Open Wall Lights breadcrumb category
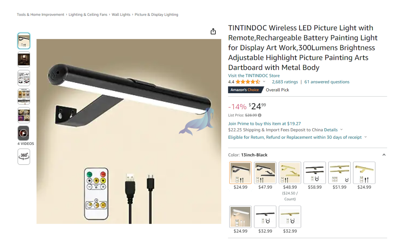 (x=121, y=15)
